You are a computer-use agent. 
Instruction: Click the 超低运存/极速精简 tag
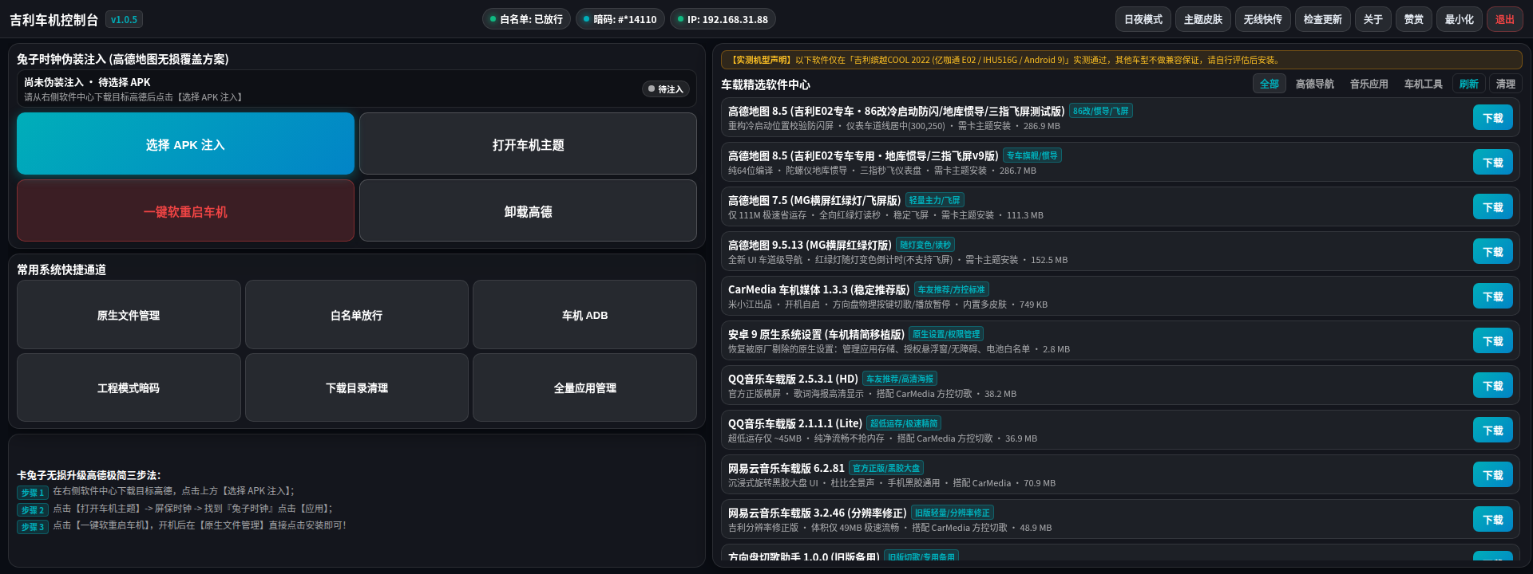tap(904, 423)
